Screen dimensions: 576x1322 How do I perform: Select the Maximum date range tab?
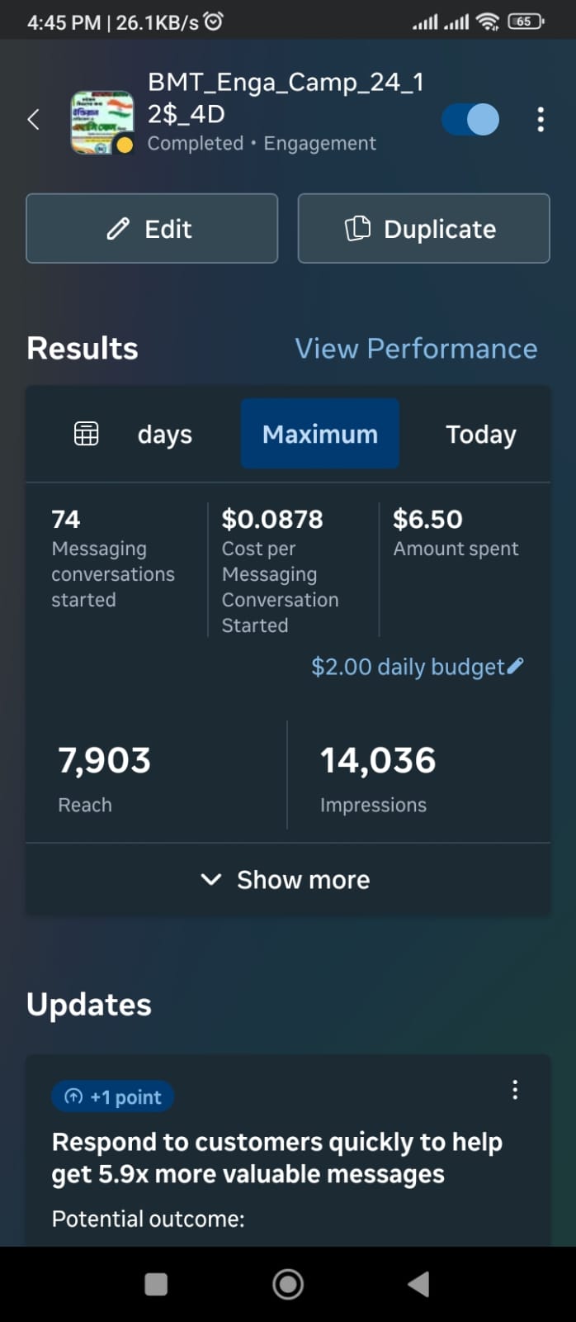(320, 435)
